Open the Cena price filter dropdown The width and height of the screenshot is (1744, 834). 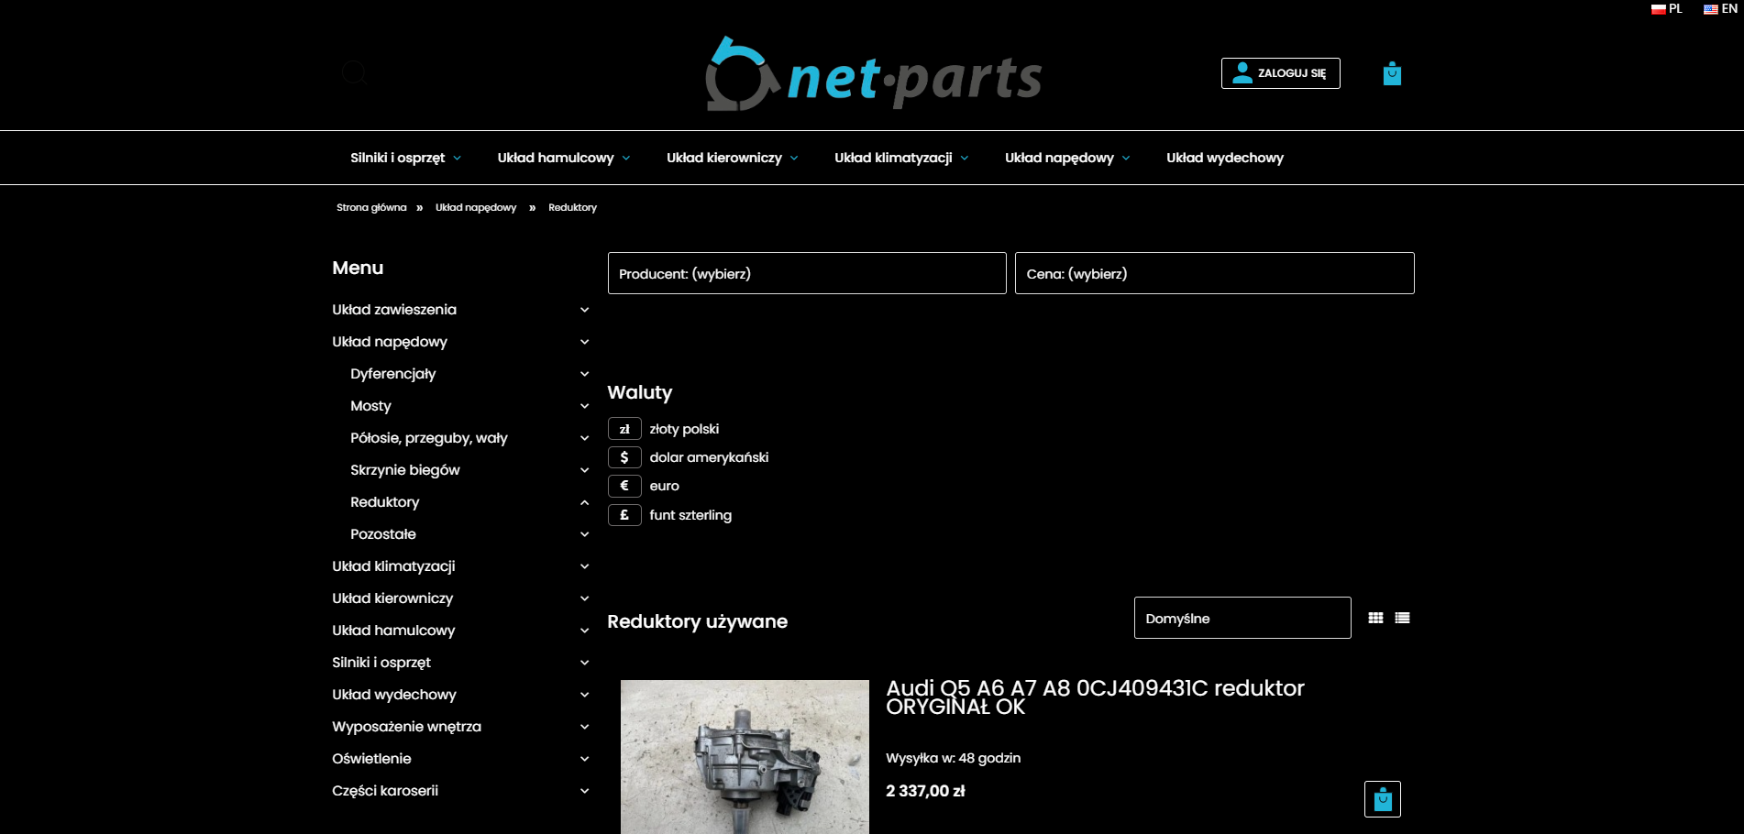(x=1214, y=273)
